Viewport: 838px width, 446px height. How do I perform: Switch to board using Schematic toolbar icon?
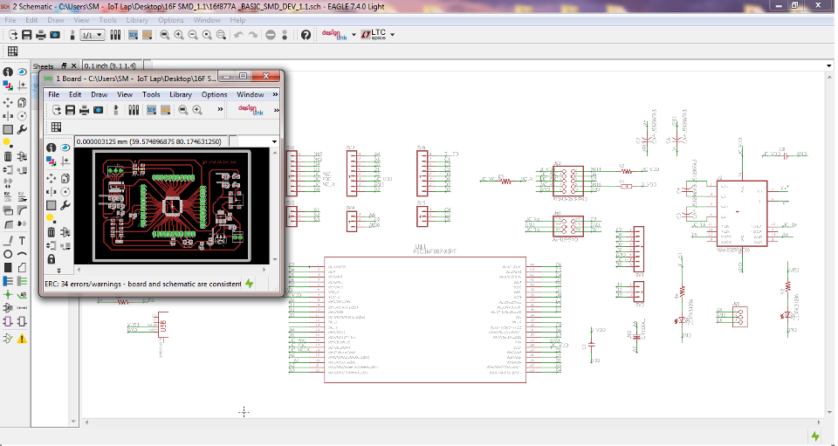[x=72, y=35]
